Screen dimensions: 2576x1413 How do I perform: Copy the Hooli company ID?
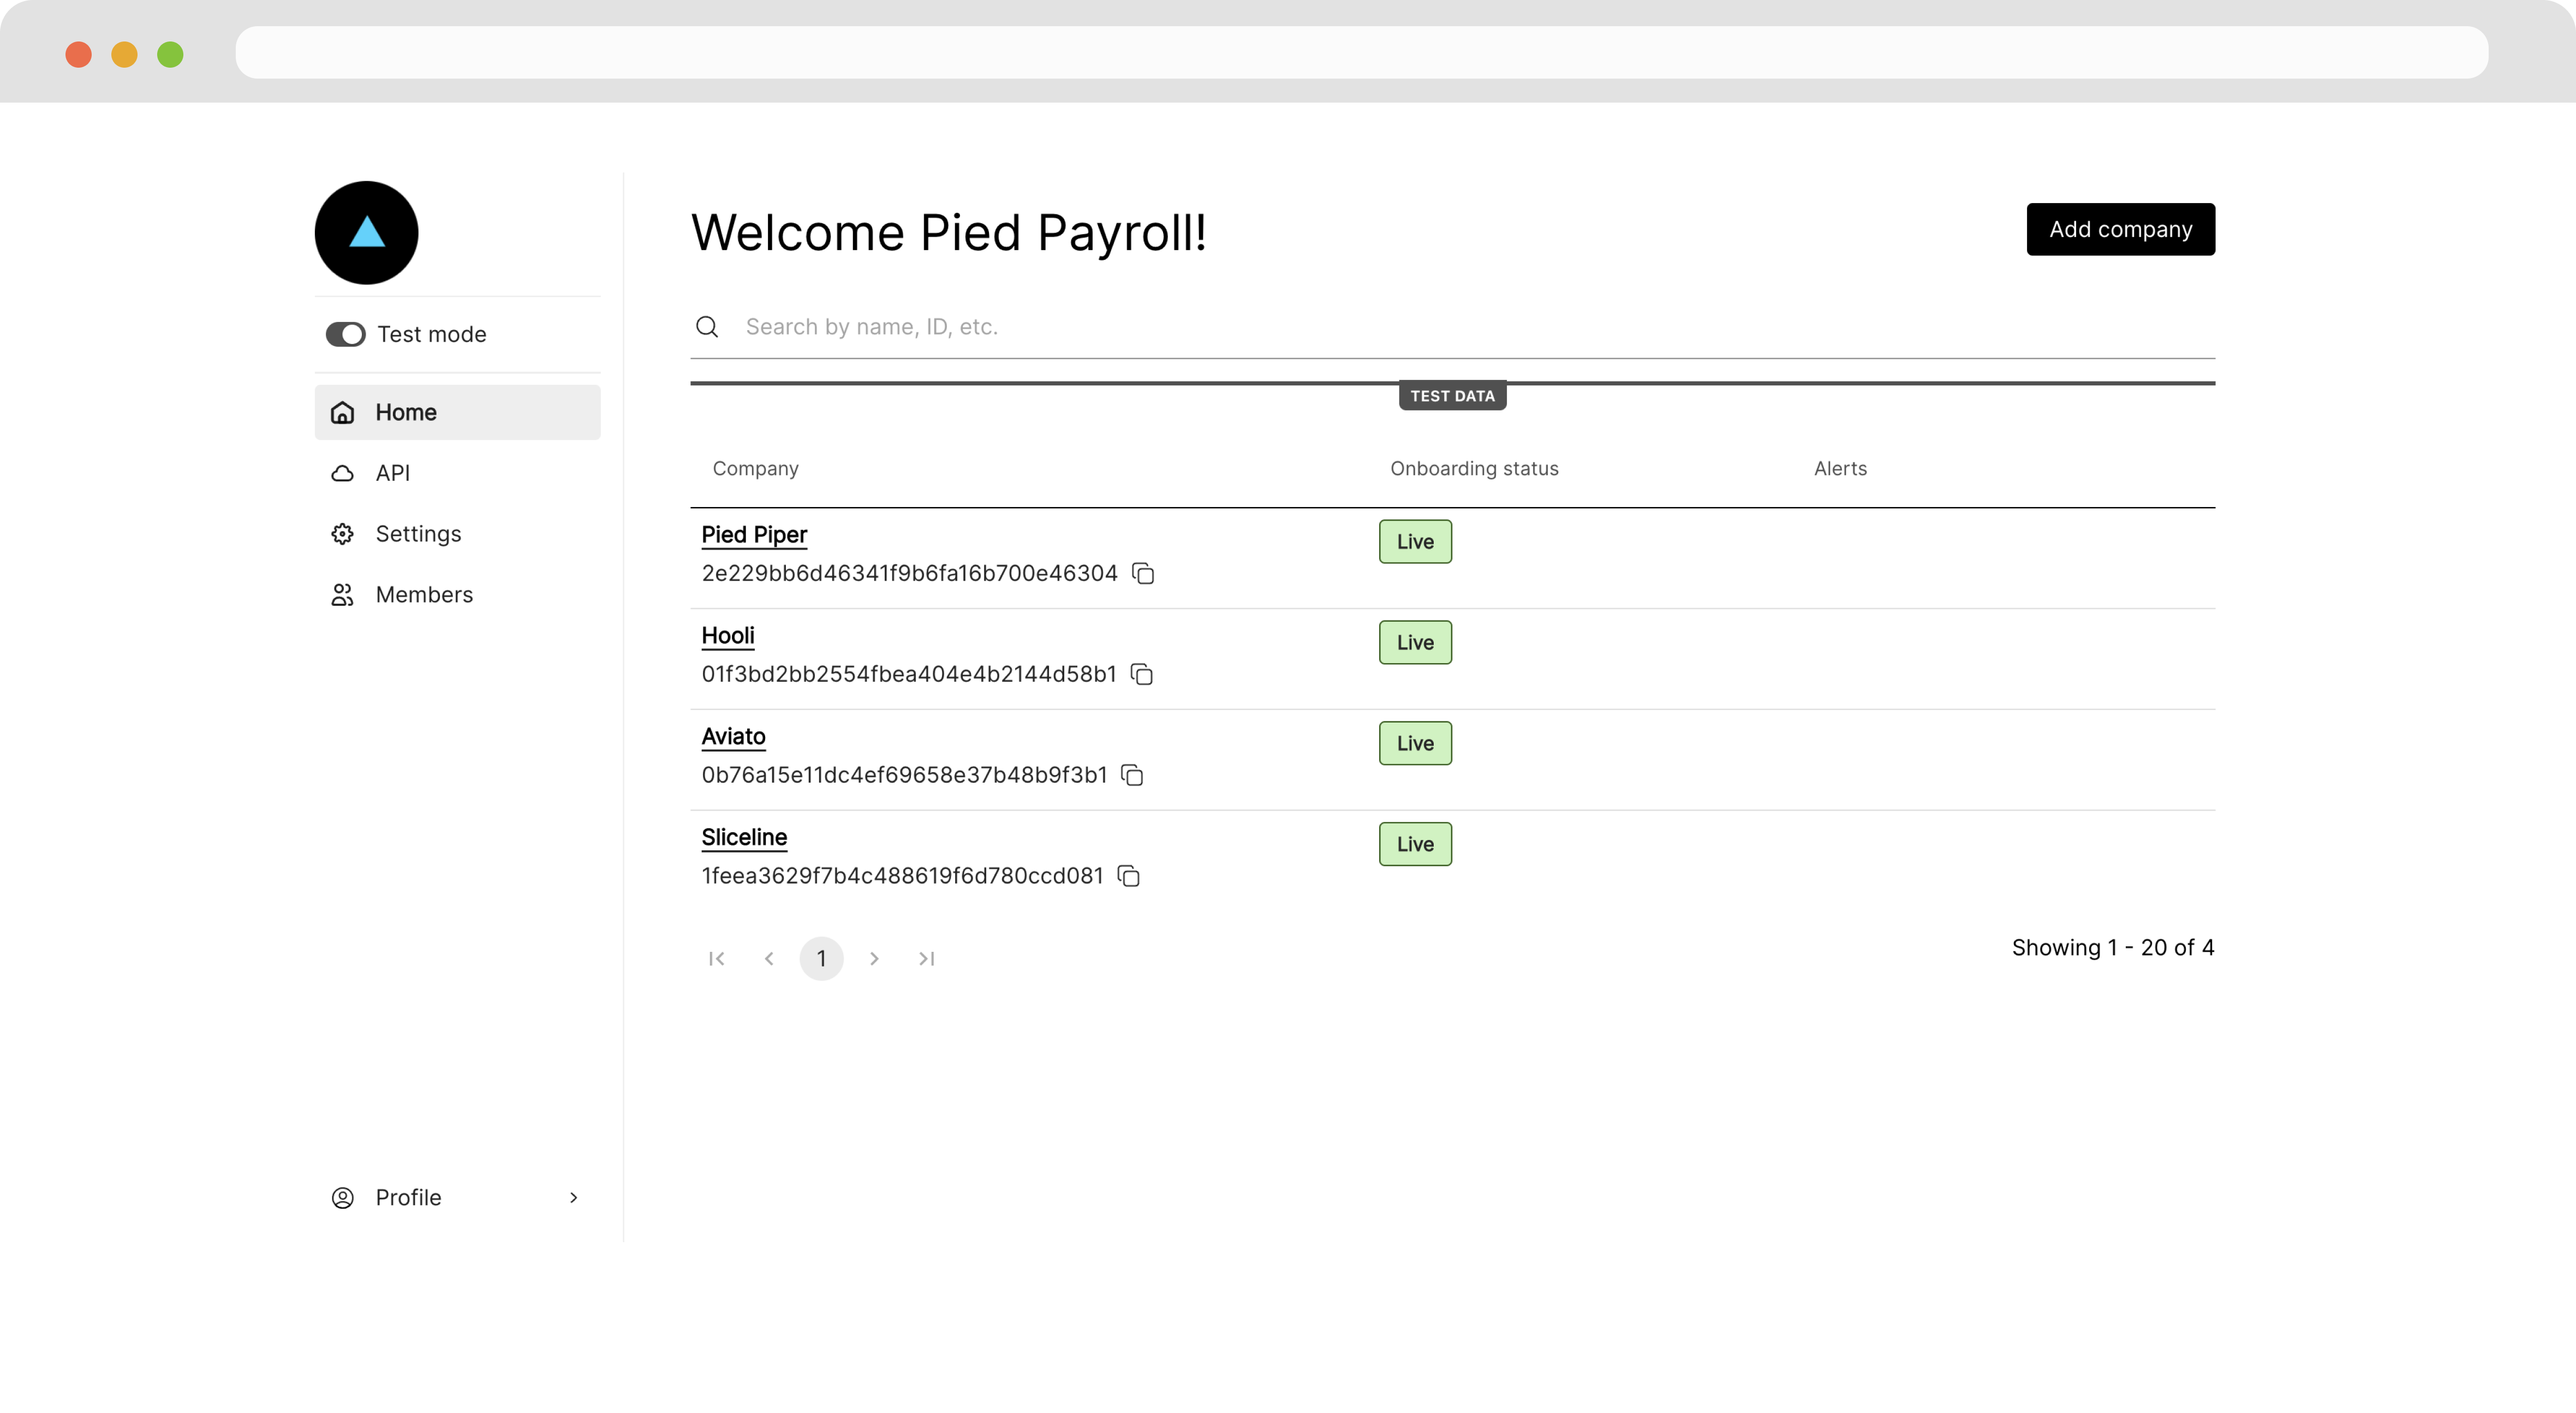pyautogui.click(x=1141, y=675)
